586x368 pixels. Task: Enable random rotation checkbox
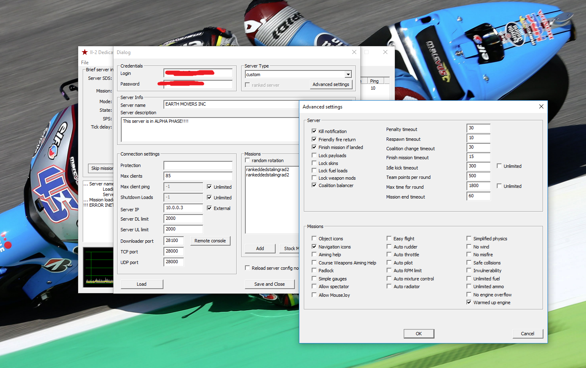(247, 160)
